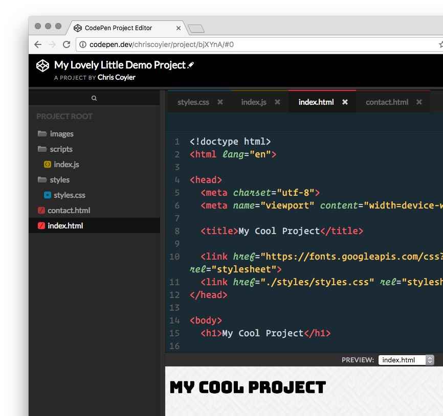Click the back arrow in the browser toolbar
The height and width of the screenshot is (416, 443).
tap(37, 44)
